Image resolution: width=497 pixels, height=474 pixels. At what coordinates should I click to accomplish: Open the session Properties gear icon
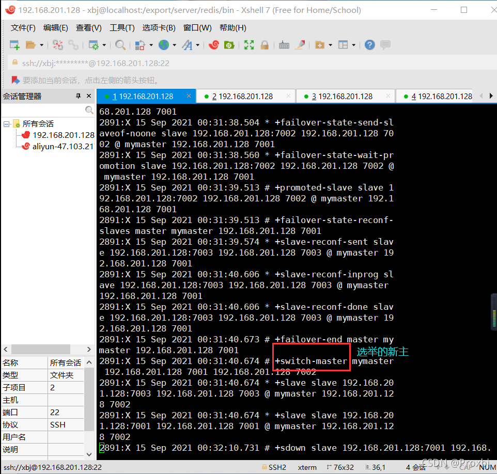tap(94, 45)
